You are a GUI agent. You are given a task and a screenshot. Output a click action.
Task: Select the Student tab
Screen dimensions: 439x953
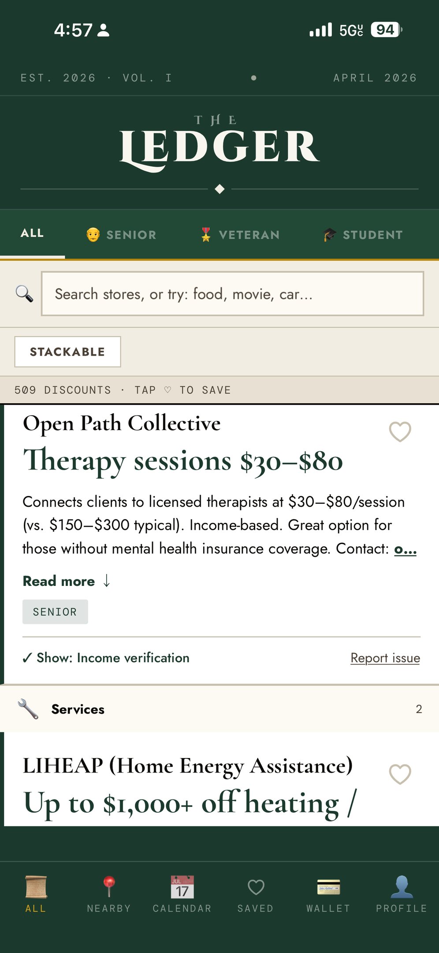point(363,235)
